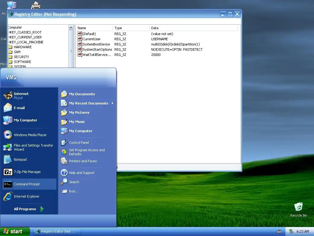Open the Recycle Bin
The image size is (314, 236).
point(299,210)
